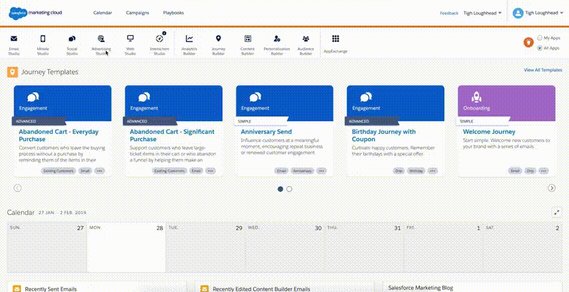
Task: Click Email tag on Significant Purchase card
Action: click(197, 171)
